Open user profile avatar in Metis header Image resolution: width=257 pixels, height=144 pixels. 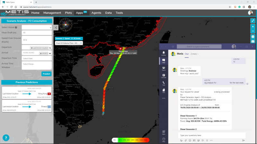point(250,13)
